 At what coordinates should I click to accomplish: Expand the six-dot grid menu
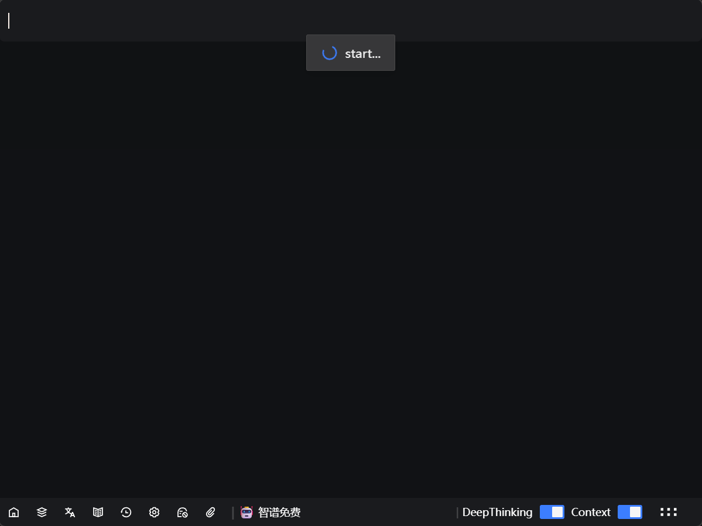(x=668, y=512)
